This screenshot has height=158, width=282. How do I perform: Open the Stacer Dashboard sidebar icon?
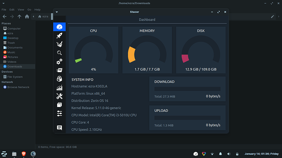pyautogui.click(x=59, y=27)
